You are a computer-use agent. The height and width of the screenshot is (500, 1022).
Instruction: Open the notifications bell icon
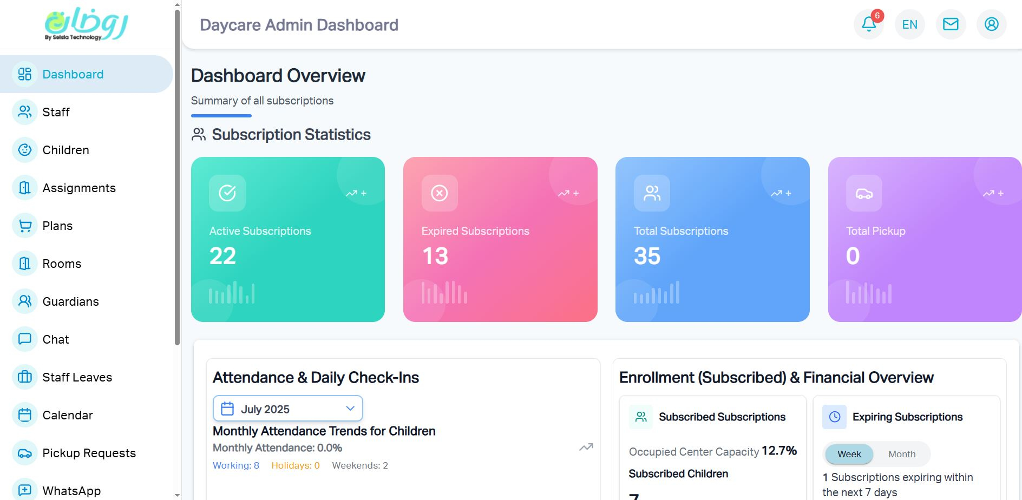pyautogui.click(x=868, y=24)
